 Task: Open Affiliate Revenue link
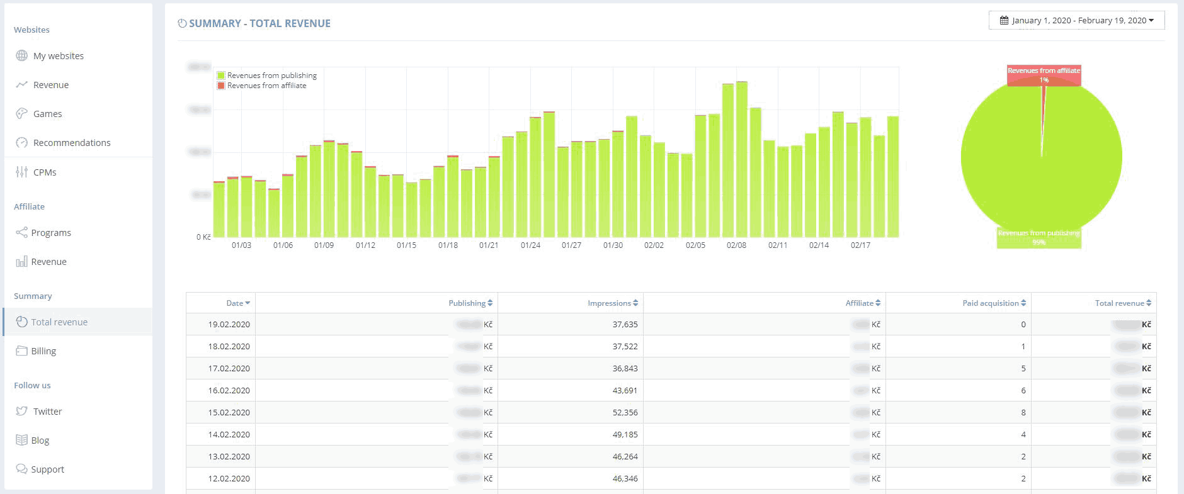(x=49, y=261)
